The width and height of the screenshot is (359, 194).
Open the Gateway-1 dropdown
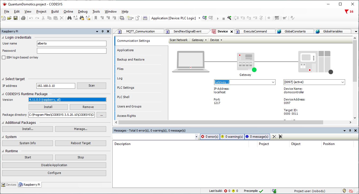click(x=273, y=82)
